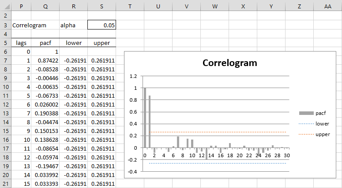Click the -0.4 vertical axis label

click(x=132, y=172)
